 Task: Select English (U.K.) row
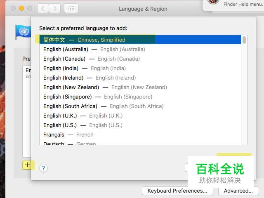[x=140, y=115]
